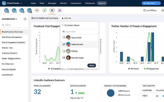Open the Monitor menu
Screen dimensions: 164x102
pyautogui.click(x=63, y=3)
